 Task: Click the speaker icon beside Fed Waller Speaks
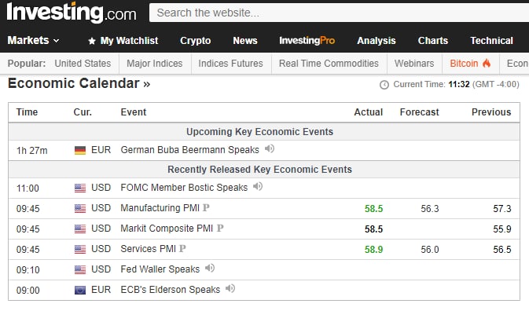click(210, 268)
